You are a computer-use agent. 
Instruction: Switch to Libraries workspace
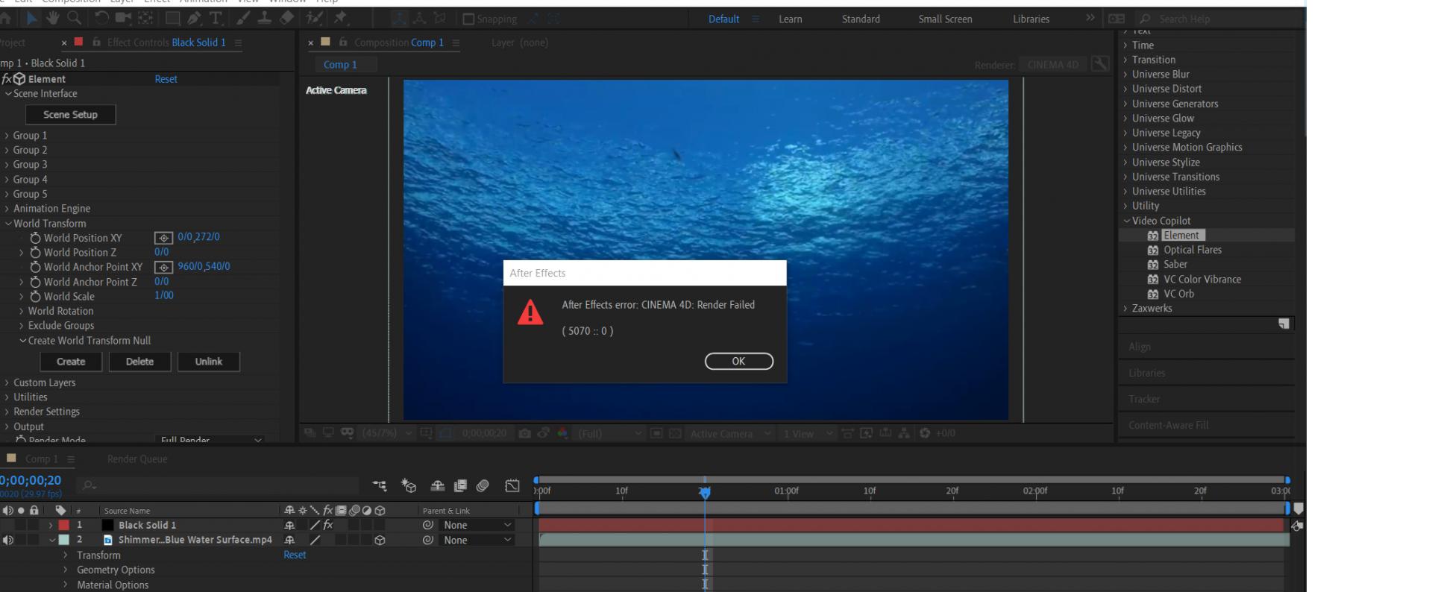pyautogui.click(x=1031, y=19)
